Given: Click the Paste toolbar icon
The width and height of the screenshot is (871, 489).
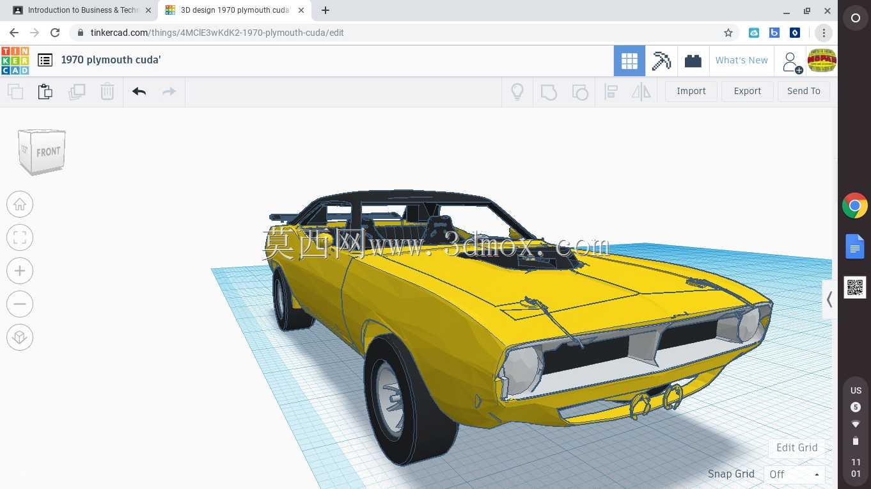Looking at the screenshot, I should 45,92.
